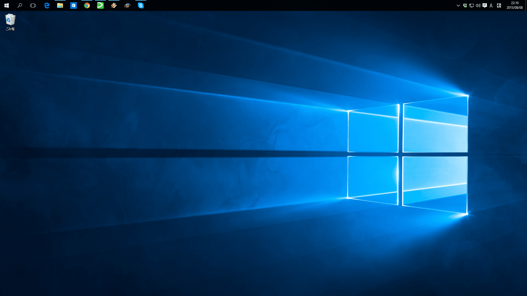Show hidden system tray icons
The image size is (527, 296).
pos(458,5)
